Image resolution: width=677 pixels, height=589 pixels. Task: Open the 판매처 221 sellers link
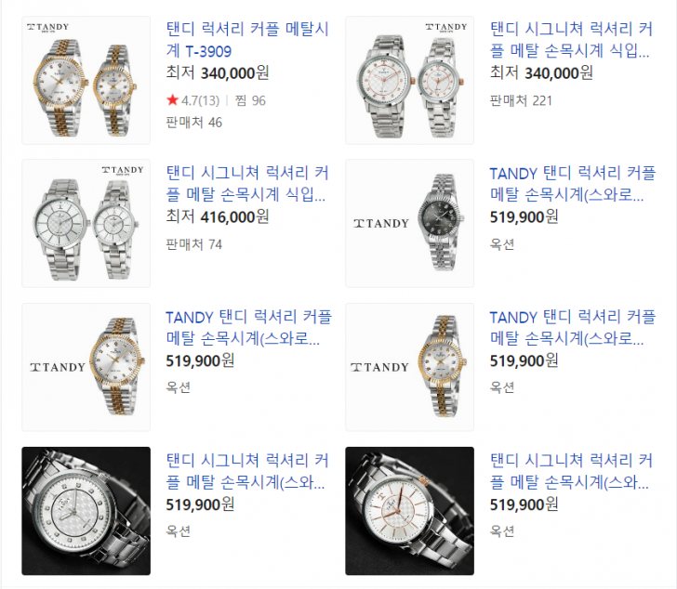point(521,101)
